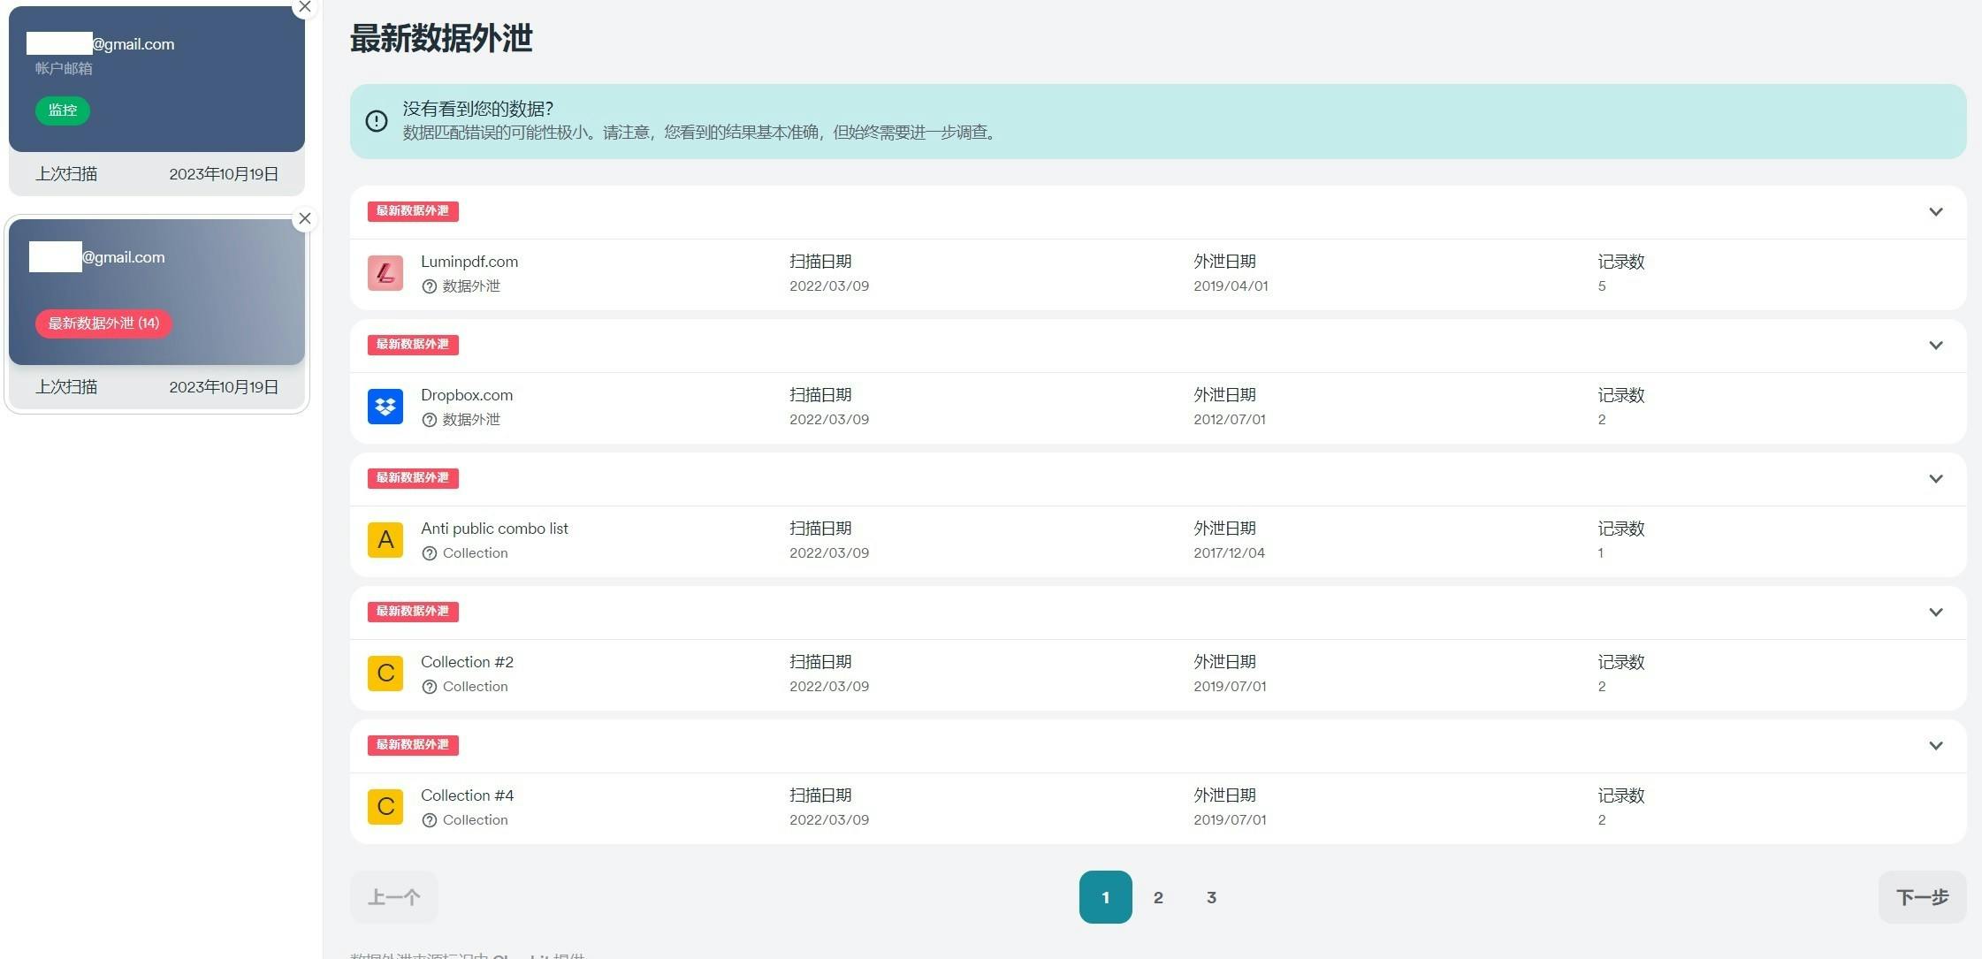Click the help icon under Collection #4

click(430, 820)
